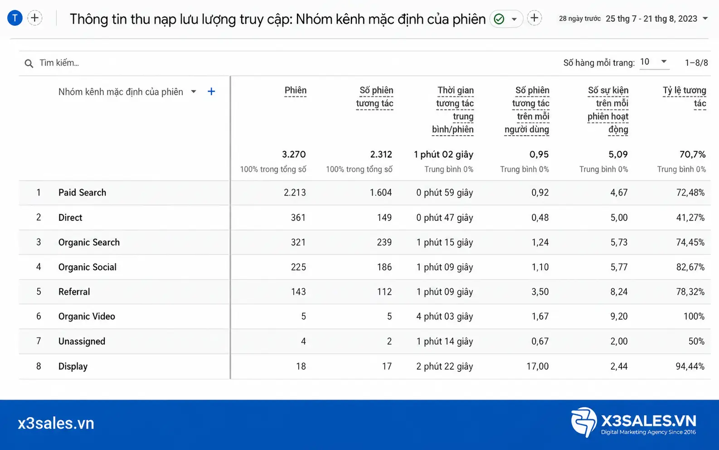This screenshot has width=719, height=450.
Task: Click the 41,27% engagement rate for Direct
Action: pos(690,217)
